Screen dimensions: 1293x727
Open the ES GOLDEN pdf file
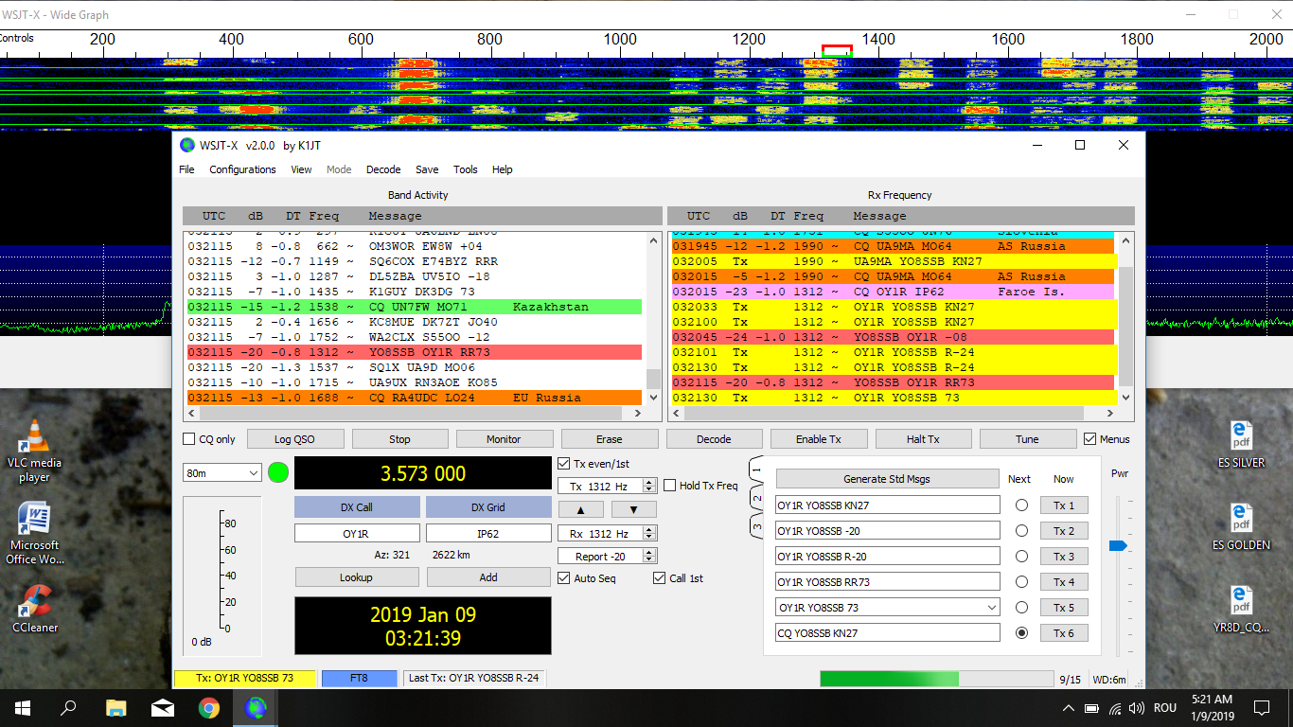[1241, 526]
